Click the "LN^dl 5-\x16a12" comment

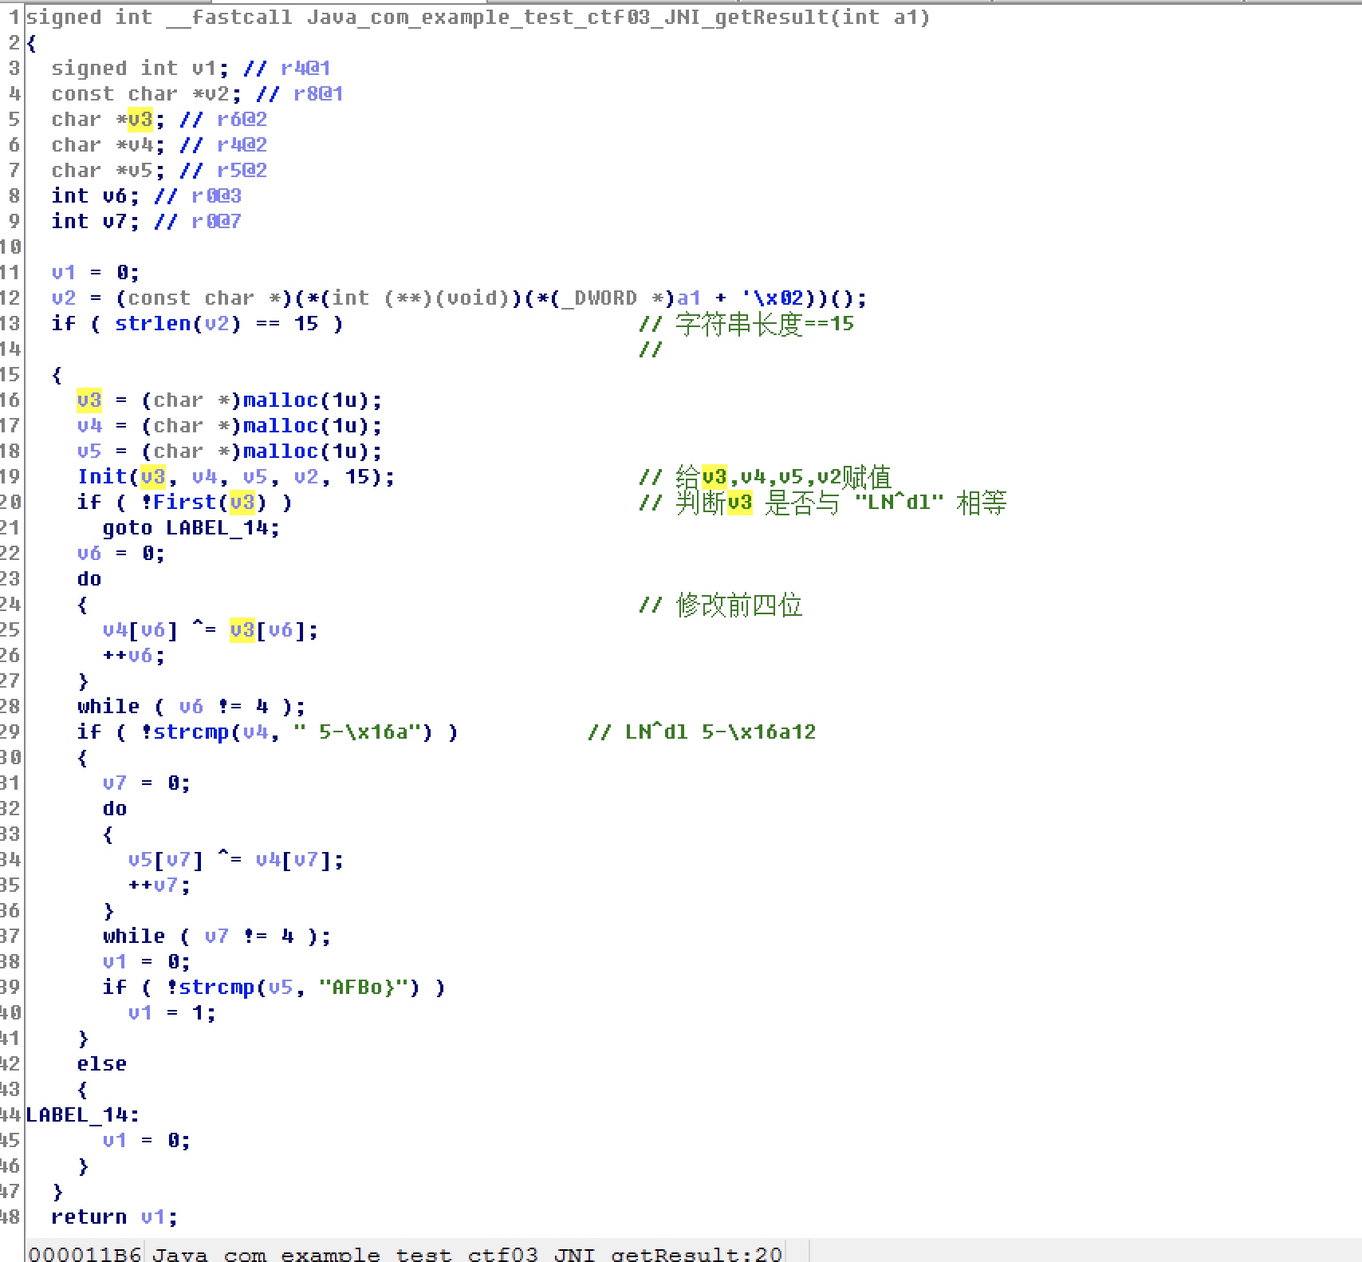point(719,732)
